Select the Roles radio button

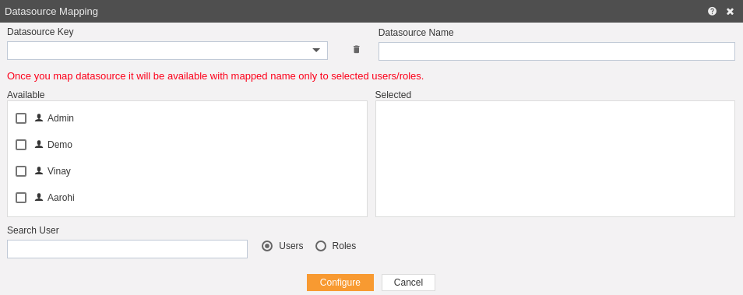pyautogui.click(x=321, y=246)
